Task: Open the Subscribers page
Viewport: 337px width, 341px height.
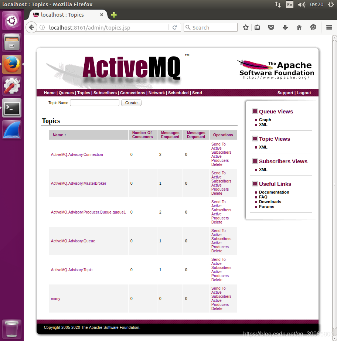Action: coord(105,93)
